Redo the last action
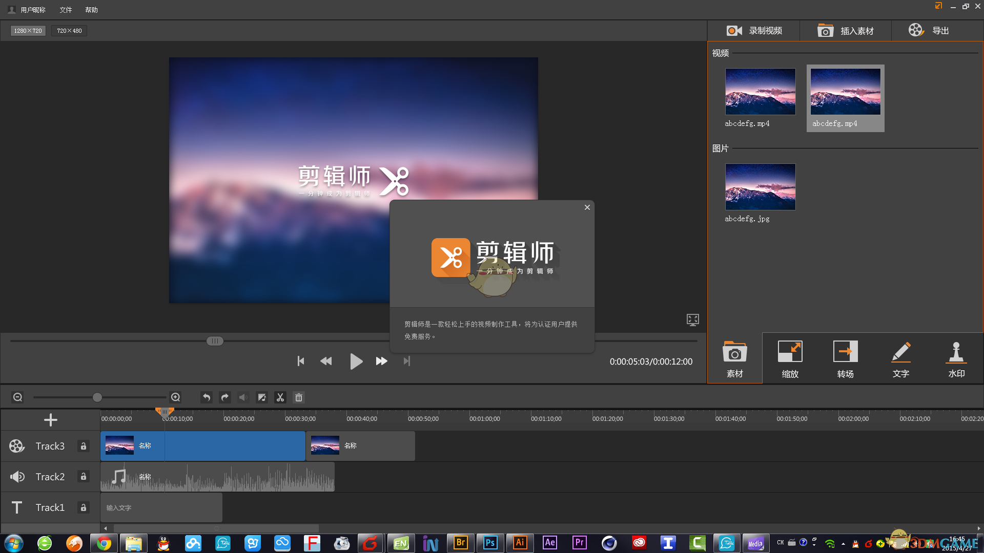The height and width of the screenshot is (553, 984). pyautogui.click(x=224, y=397)
